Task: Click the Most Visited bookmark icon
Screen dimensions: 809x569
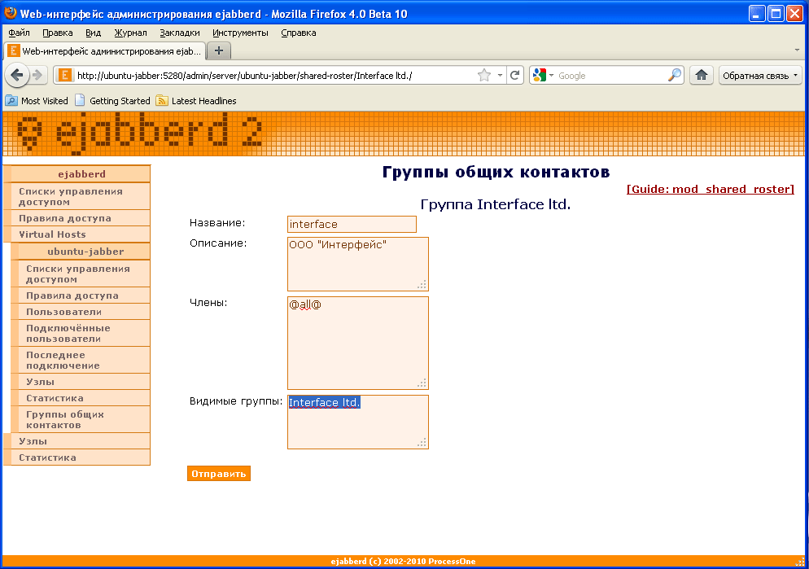Action: point(11,101)
